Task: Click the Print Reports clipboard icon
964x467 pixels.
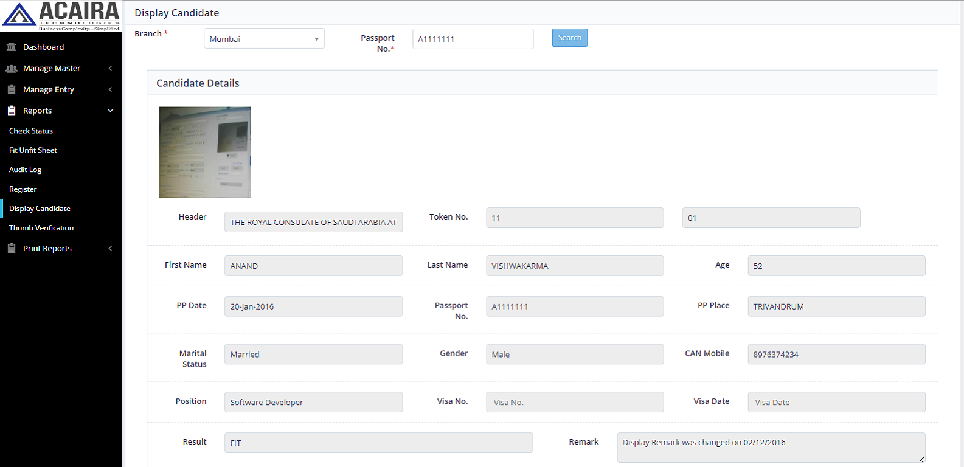Action: coord(11,248)
